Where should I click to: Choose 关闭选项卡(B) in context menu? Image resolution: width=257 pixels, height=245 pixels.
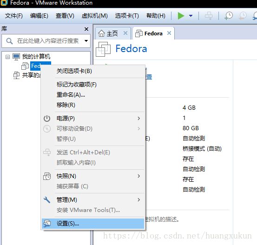tap(93, 71)
